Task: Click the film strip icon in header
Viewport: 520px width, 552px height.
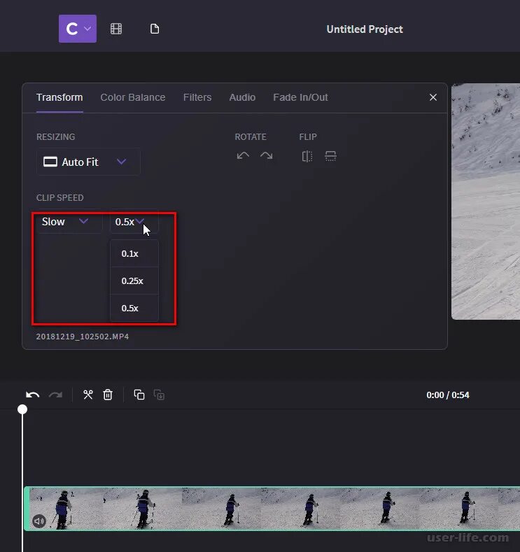Action: [116, 29]
